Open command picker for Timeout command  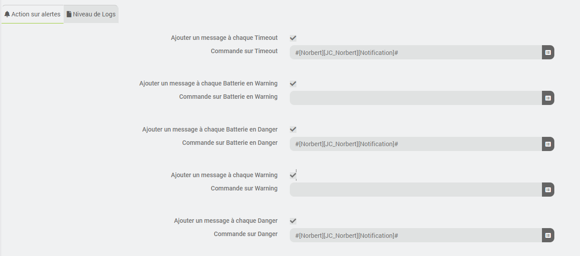point(548,52)
